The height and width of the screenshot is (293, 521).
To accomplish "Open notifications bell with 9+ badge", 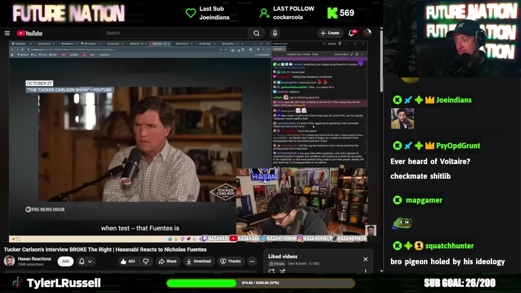I will [x=352, y=33].
